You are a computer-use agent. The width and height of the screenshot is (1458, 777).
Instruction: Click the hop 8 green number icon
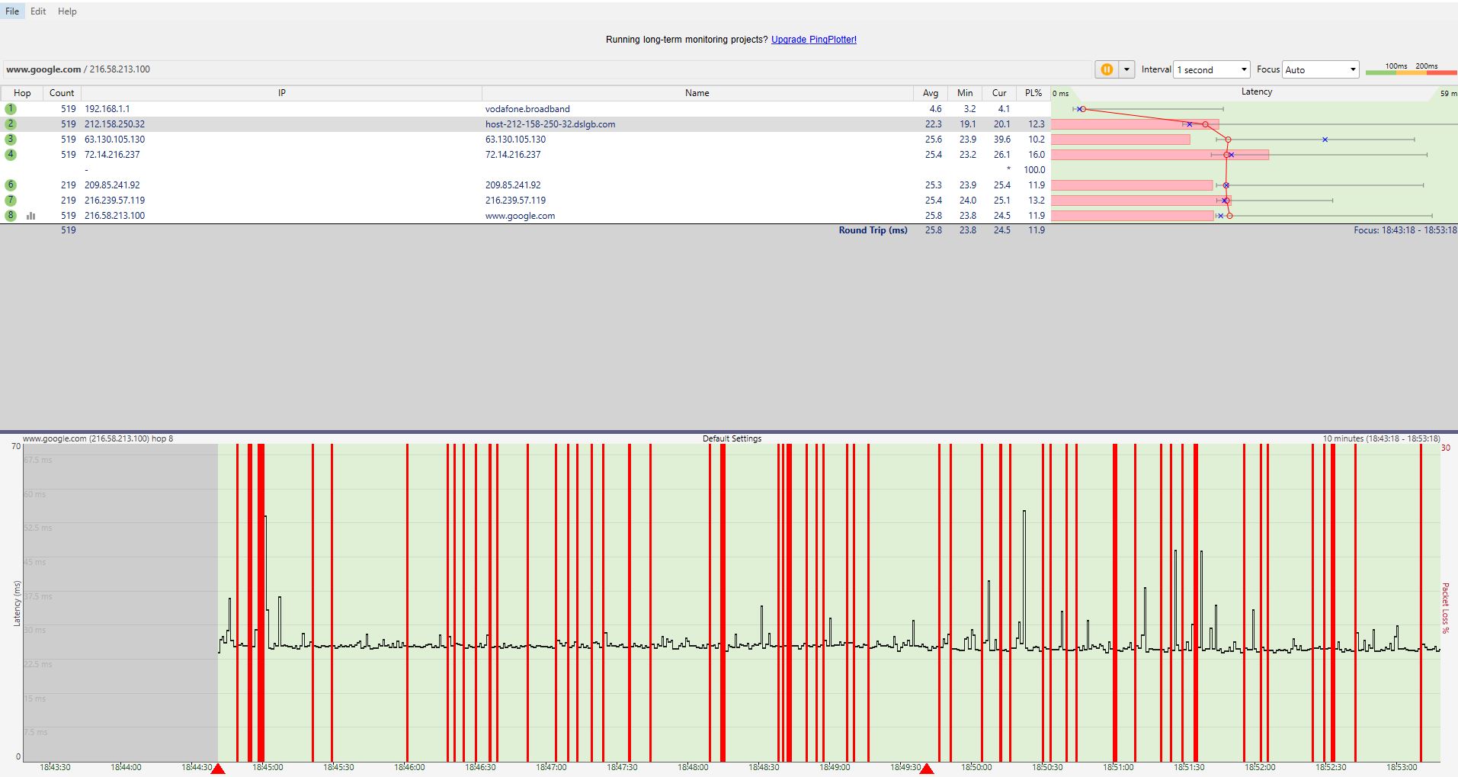tap(11, 216)
